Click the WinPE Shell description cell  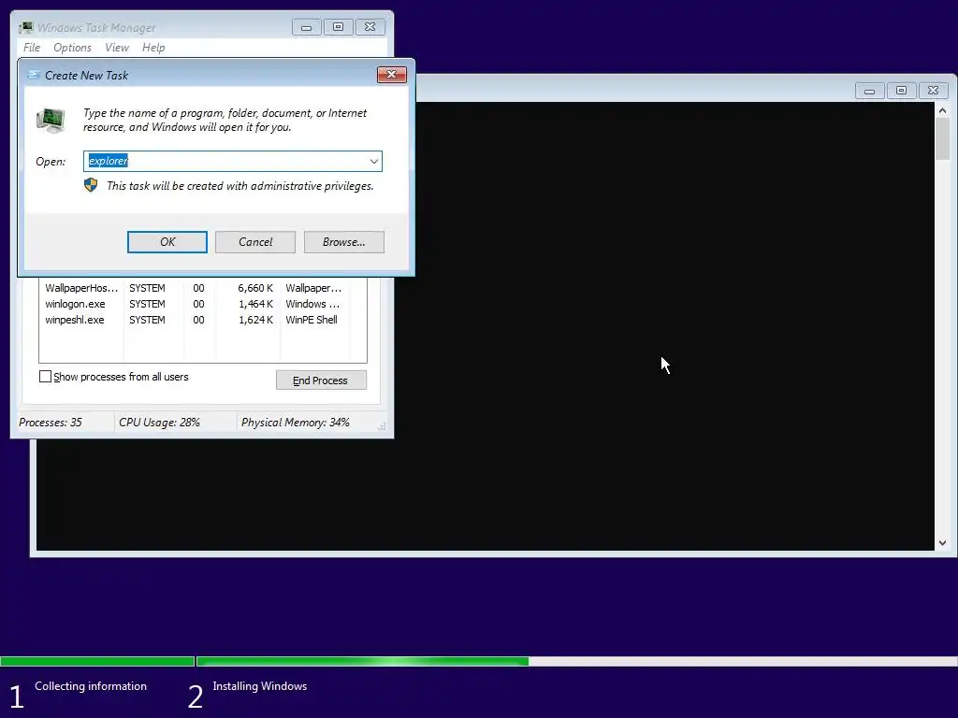coord(312,320)
